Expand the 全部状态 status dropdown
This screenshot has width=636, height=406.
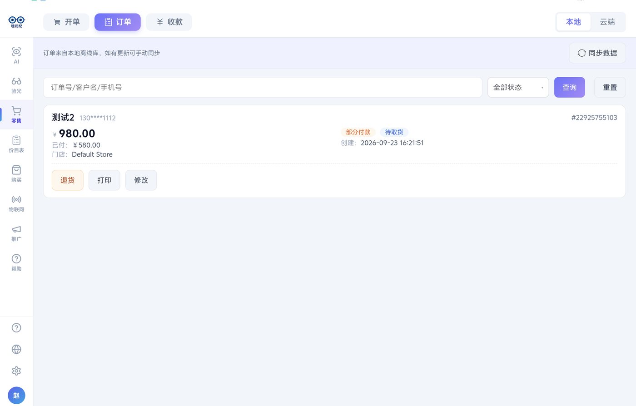pyautogui.click(x=518, y=87)
